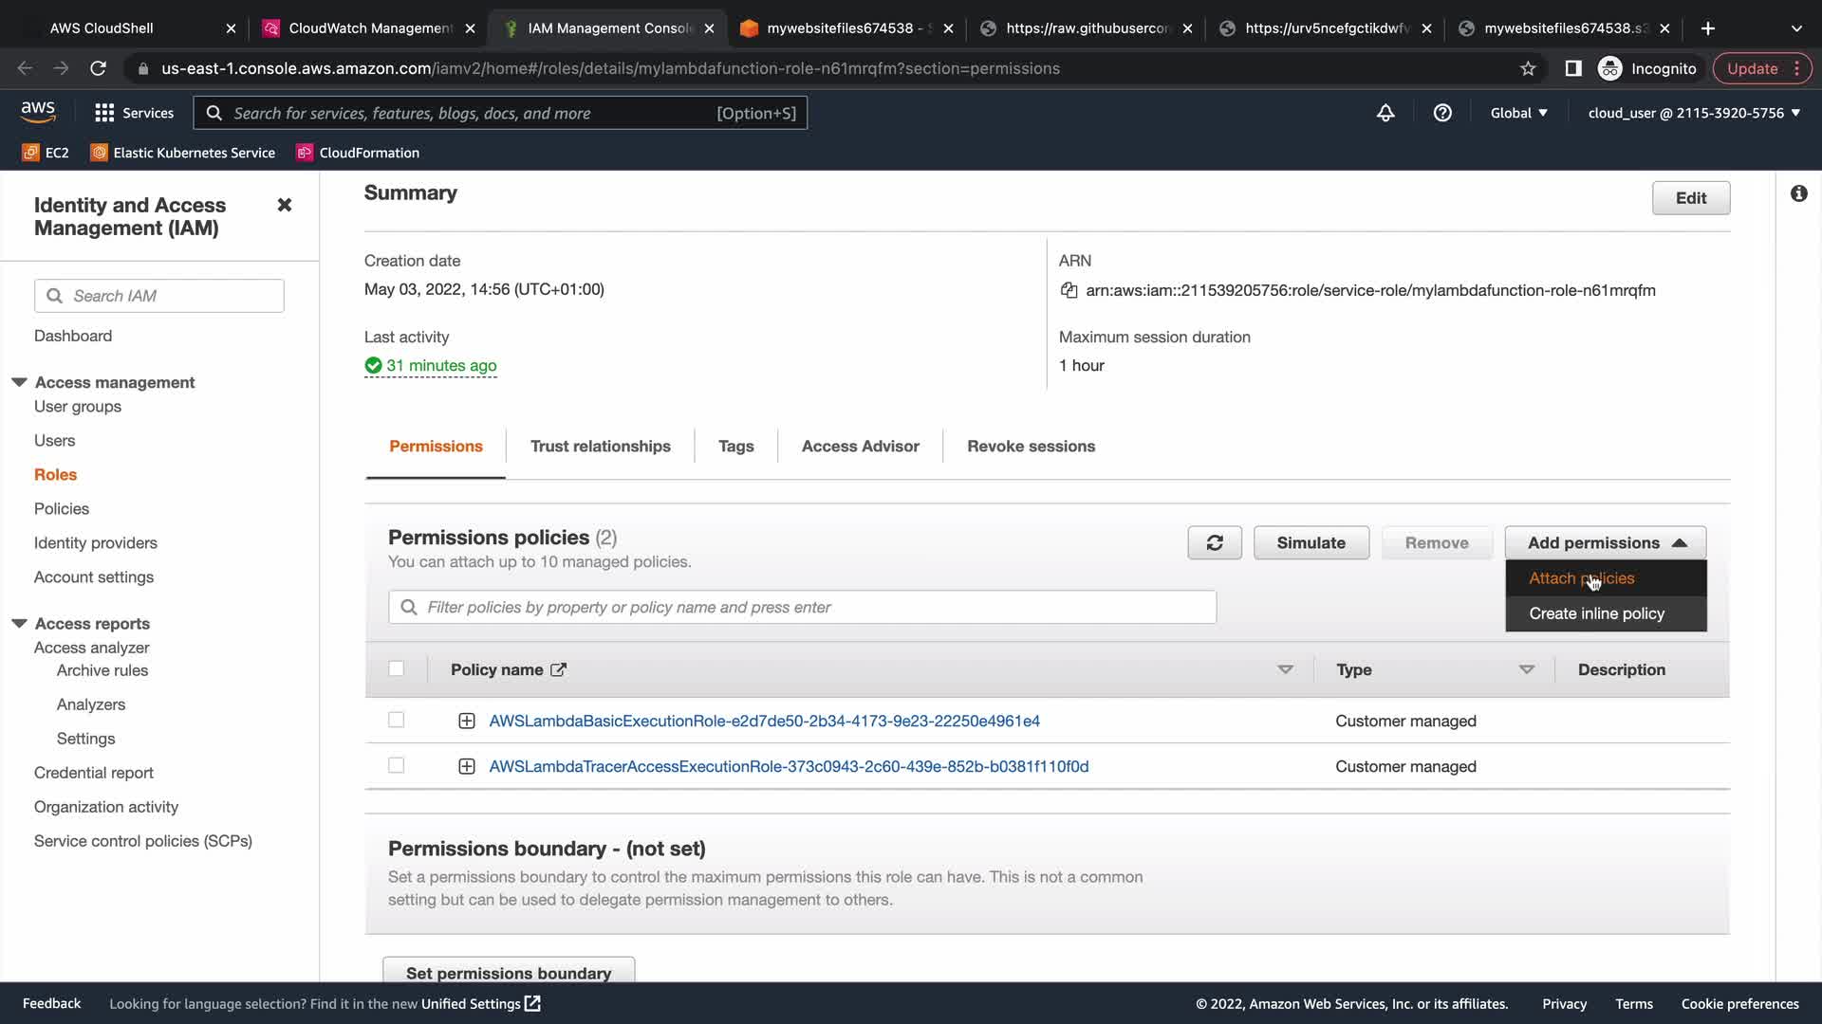The height and width of the screenshot is (1024, 1822).
Task: Click the AWS logo home icon
Action: tap(38, 112)
